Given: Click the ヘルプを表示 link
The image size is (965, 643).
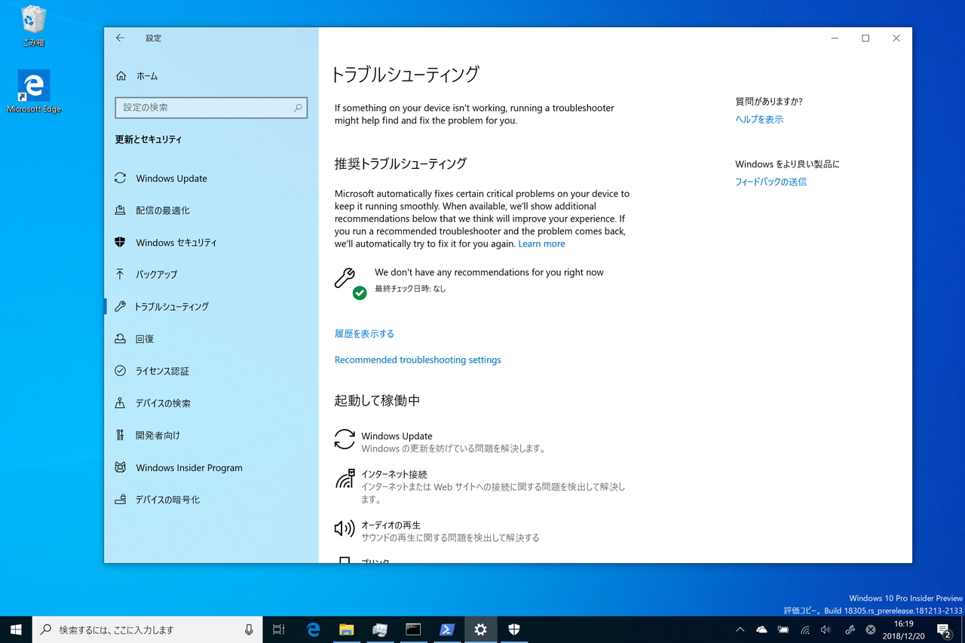Looking at the screenshot, I should (759, 120).
